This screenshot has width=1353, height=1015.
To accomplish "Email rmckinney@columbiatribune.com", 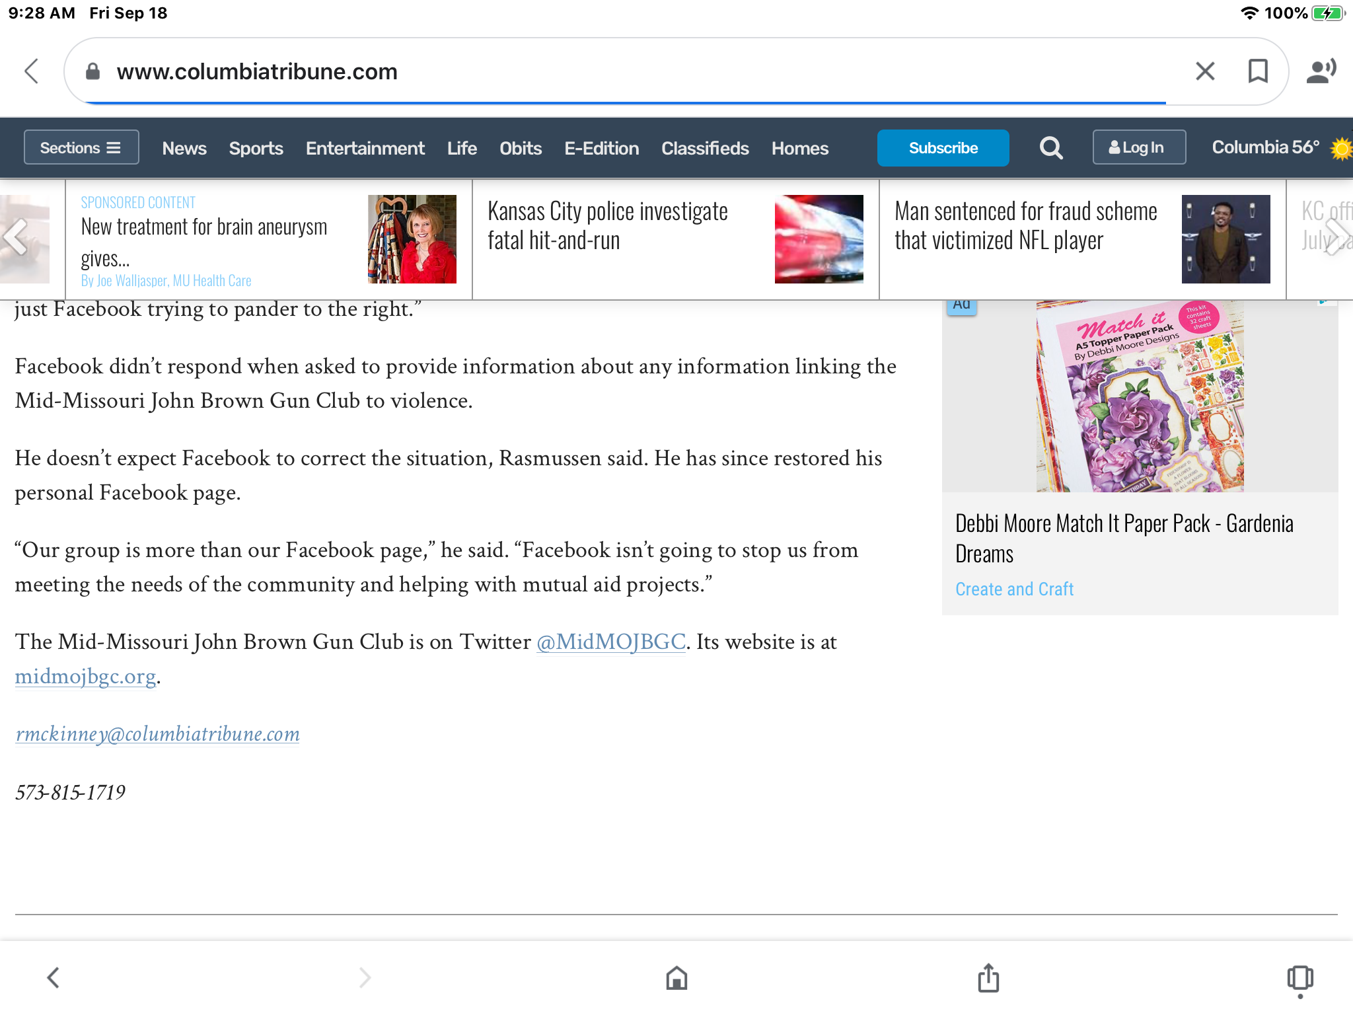I will pos(157,734).
